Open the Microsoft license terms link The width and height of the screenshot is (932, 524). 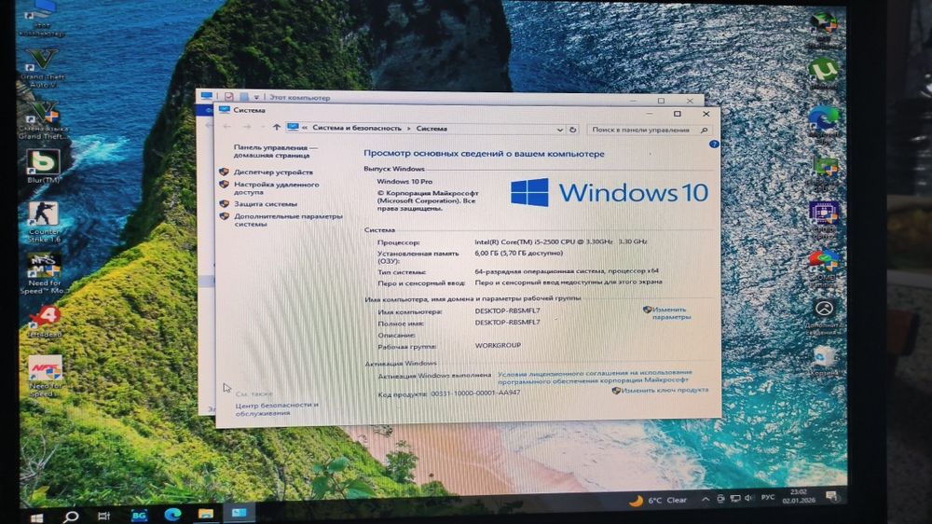pos(595,376)
